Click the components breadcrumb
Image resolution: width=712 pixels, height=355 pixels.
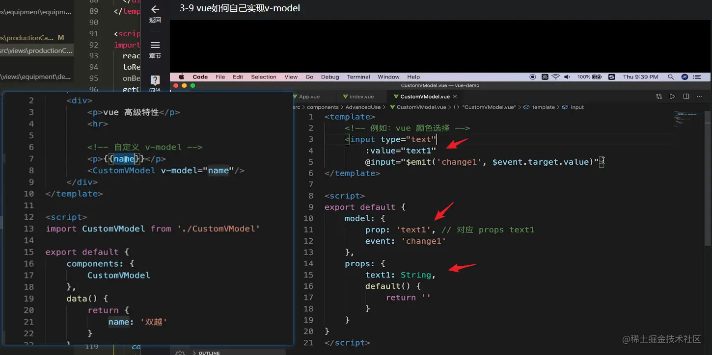pos(323,107)
